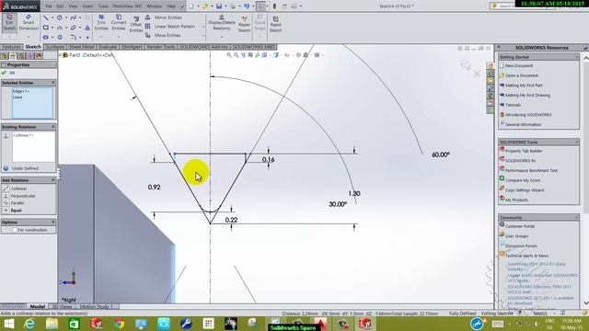Click the New Document link
The width and height of the screenshot is (589, 331).
pyautogui.click(x=519, y=65)
